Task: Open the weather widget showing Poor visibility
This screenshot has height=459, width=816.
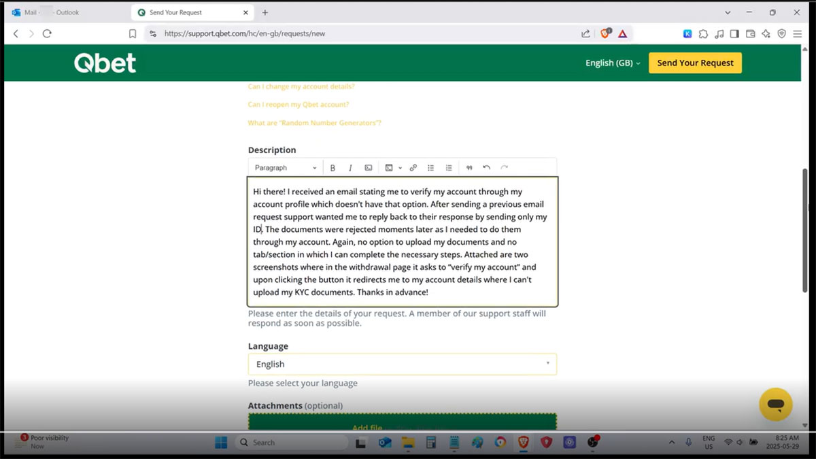Action: (44, 442)
